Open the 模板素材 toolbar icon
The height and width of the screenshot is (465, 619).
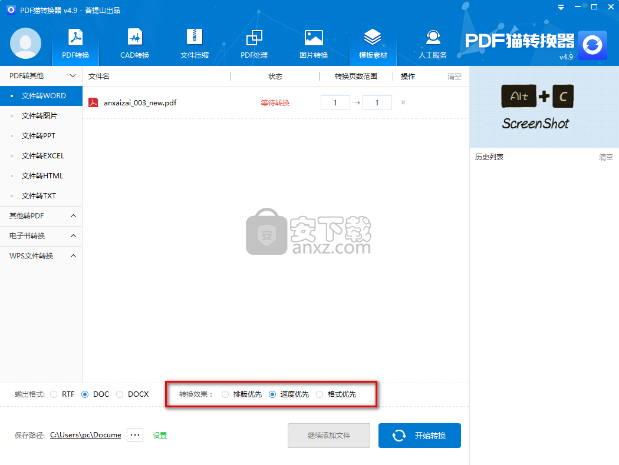373,44
